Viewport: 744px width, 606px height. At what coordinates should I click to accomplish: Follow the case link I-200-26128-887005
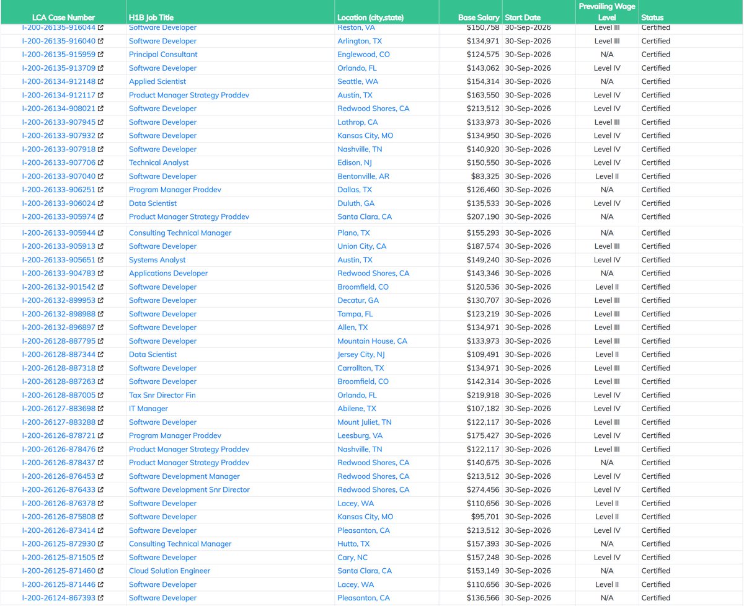click(x=59, y=395)
